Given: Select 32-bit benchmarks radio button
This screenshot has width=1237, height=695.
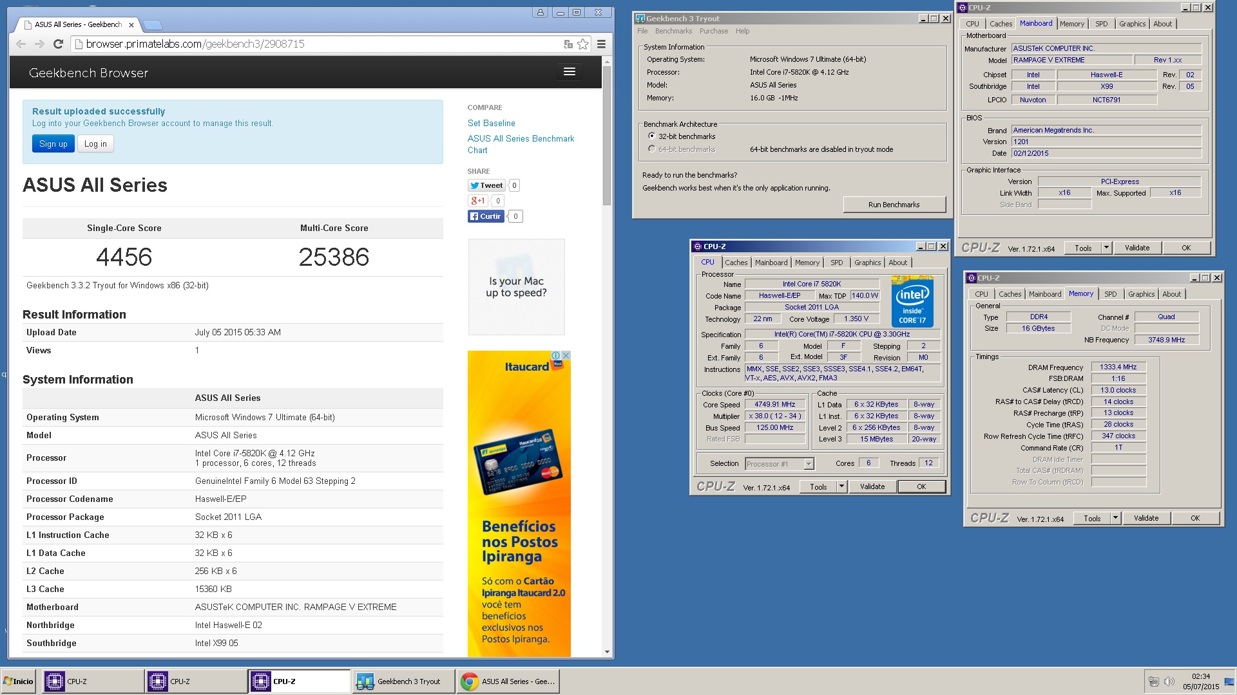Looking at the screenshot, I should (652, 136).
